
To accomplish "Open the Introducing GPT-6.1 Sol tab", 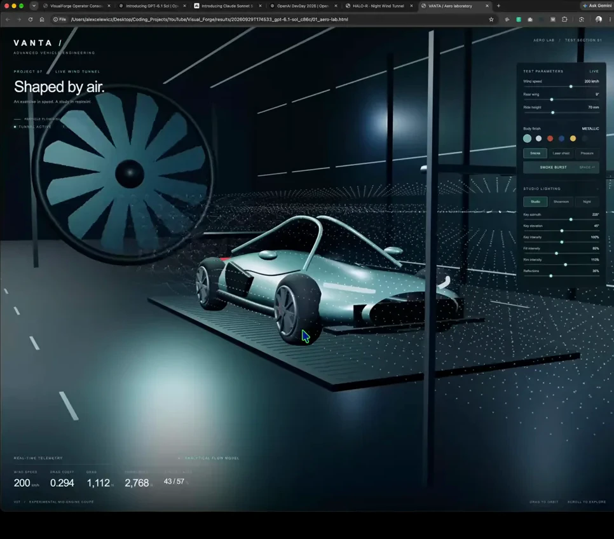I will pyautogui.click(x=152, y=6).
